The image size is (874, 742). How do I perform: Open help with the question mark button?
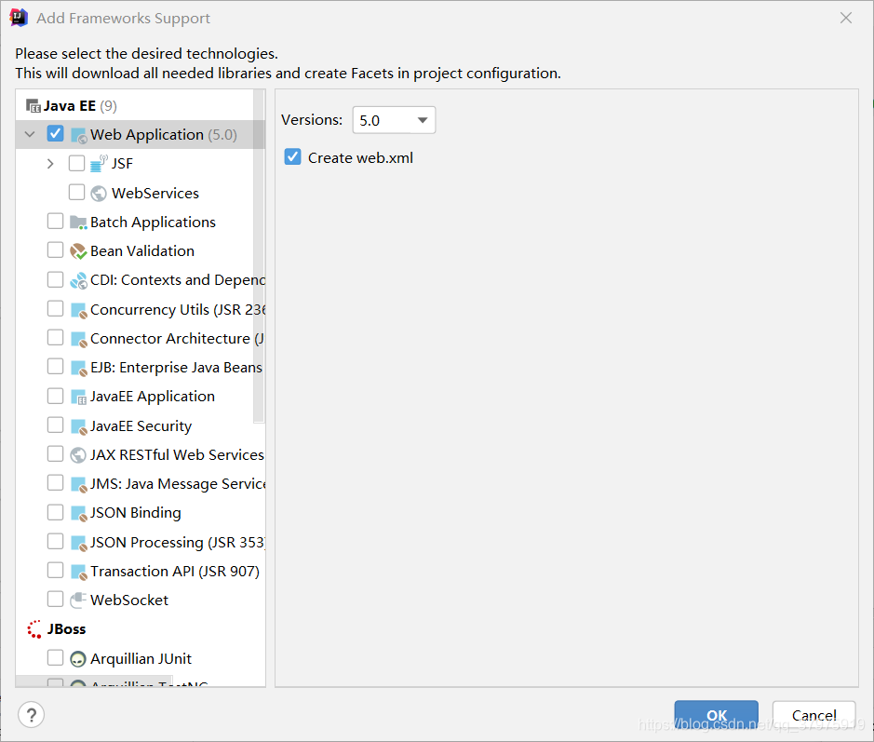point(32,715)
